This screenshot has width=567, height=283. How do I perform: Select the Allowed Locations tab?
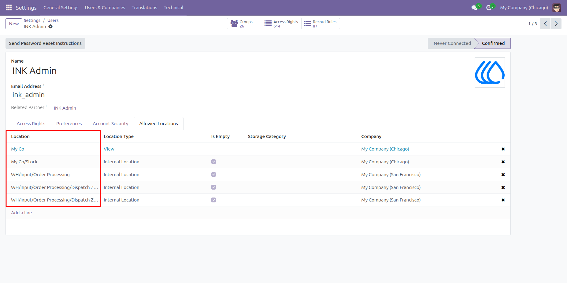158,124
